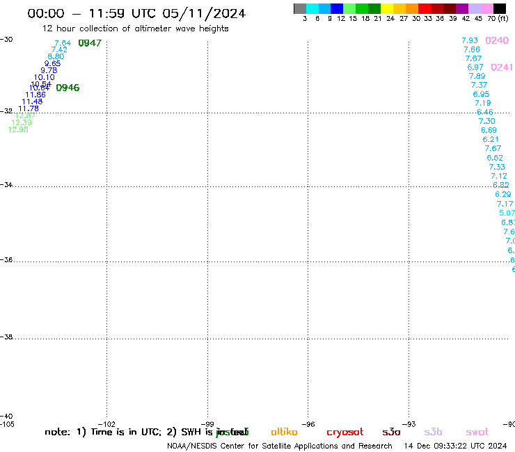Select the wave height value '8.80'

56,56
